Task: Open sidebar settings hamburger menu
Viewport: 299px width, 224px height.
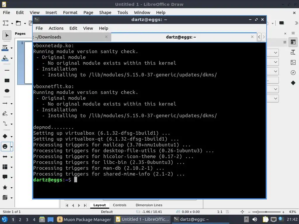Action: (x=293, y=33)
